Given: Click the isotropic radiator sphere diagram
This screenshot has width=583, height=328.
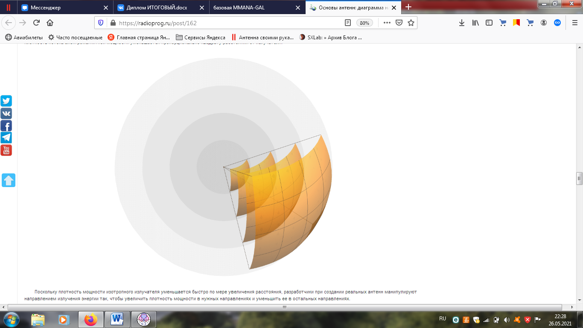Looking at the screenshot, I should (223, 167).
